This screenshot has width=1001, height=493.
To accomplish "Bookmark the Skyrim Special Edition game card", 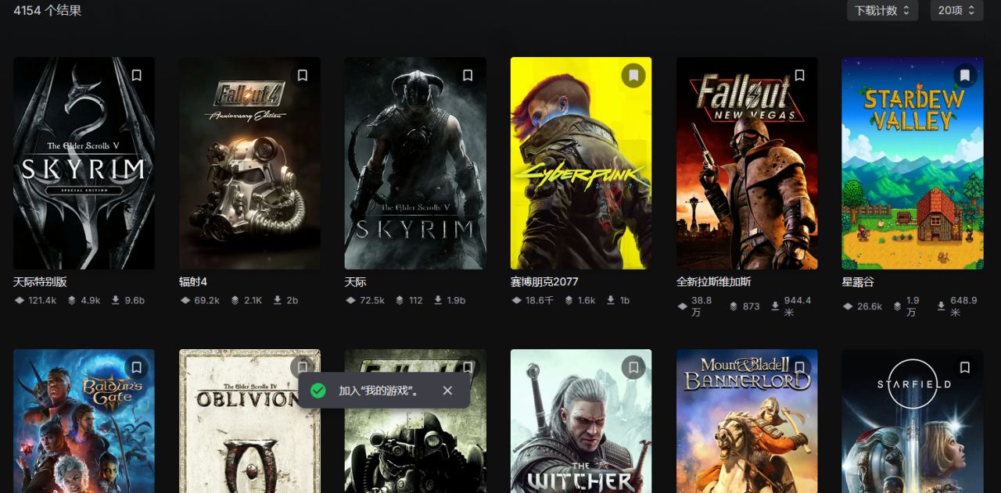I will (x=136, y=76).
